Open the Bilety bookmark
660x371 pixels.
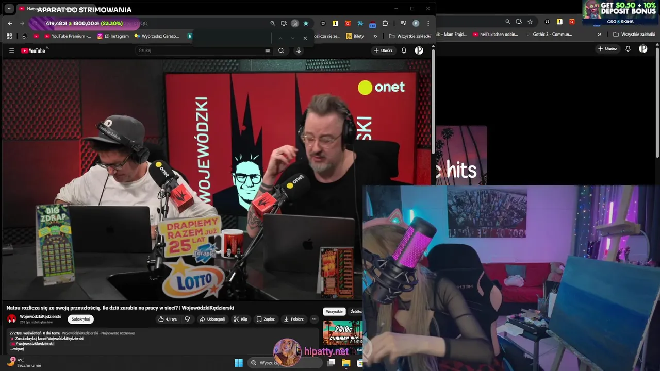click(355, 36)
